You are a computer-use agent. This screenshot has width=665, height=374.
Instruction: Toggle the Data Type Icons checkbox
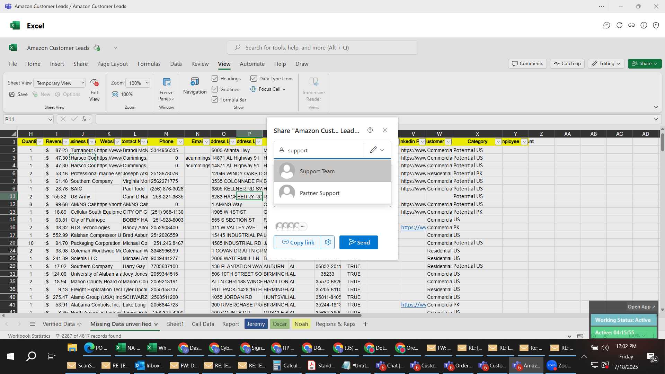pos(254,79)
